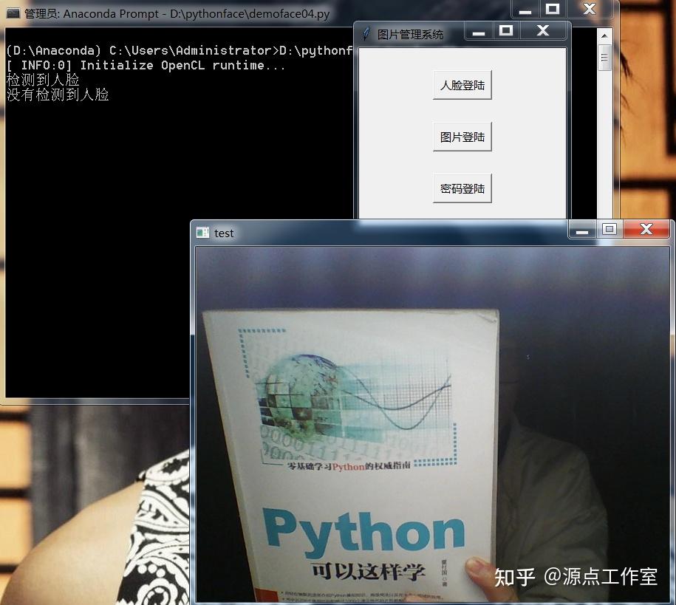This screenshot has height=605, width=676.
Task: Click the application icon on the test window
Action: coord(202,233)
